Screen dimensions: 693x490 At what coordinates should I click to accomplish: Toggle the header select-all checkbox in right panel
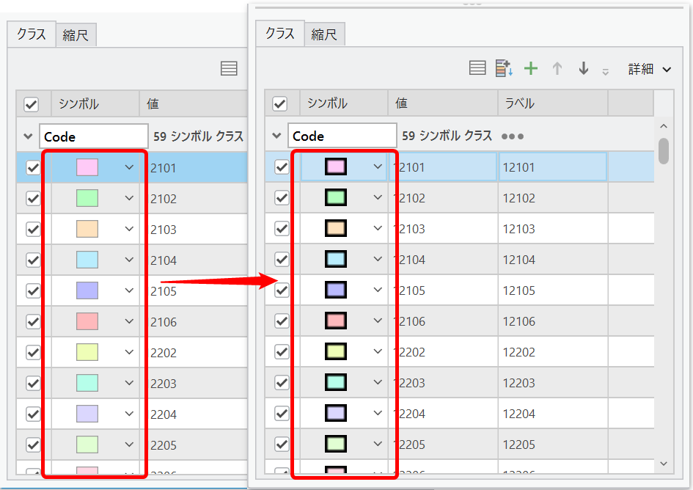pyautogui.click(x=280, y=104)
